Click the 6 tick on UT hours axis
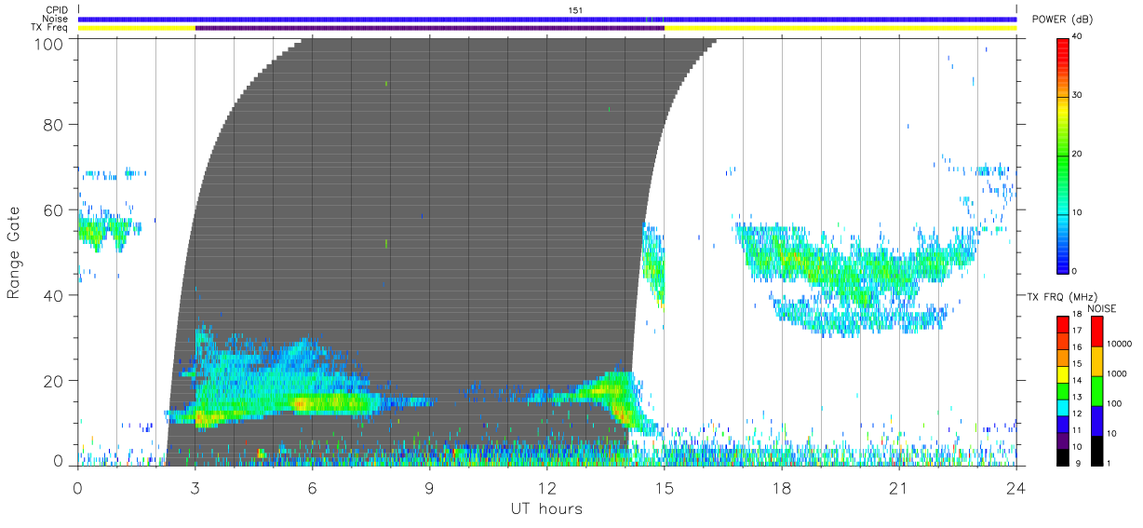1143x528 pixels. tap(313, 488)
